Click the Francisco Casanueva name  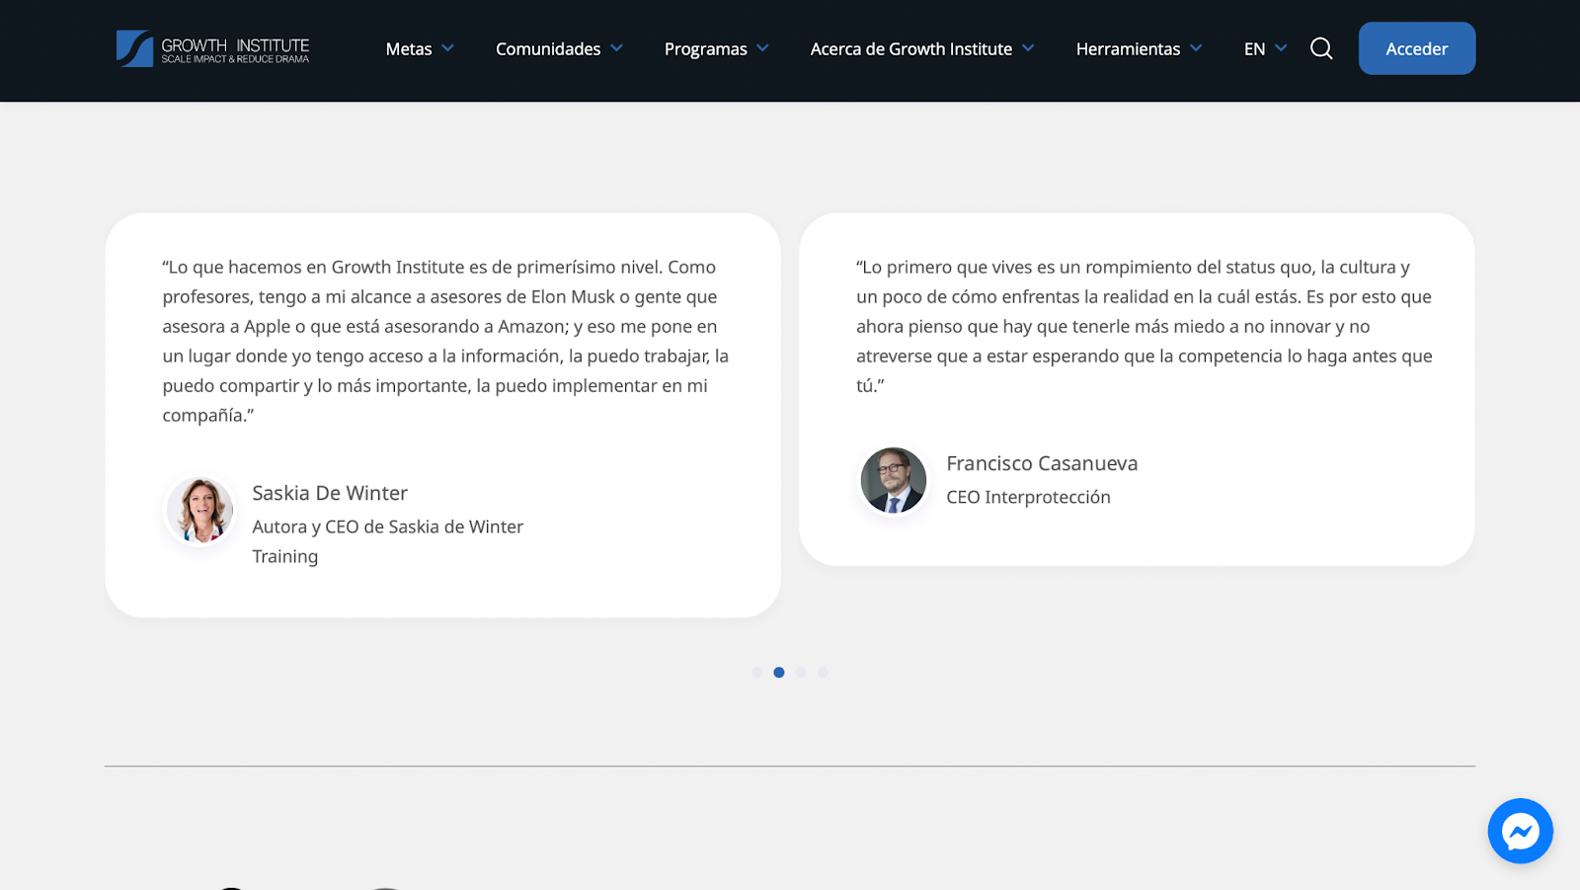pos(1042,463)
